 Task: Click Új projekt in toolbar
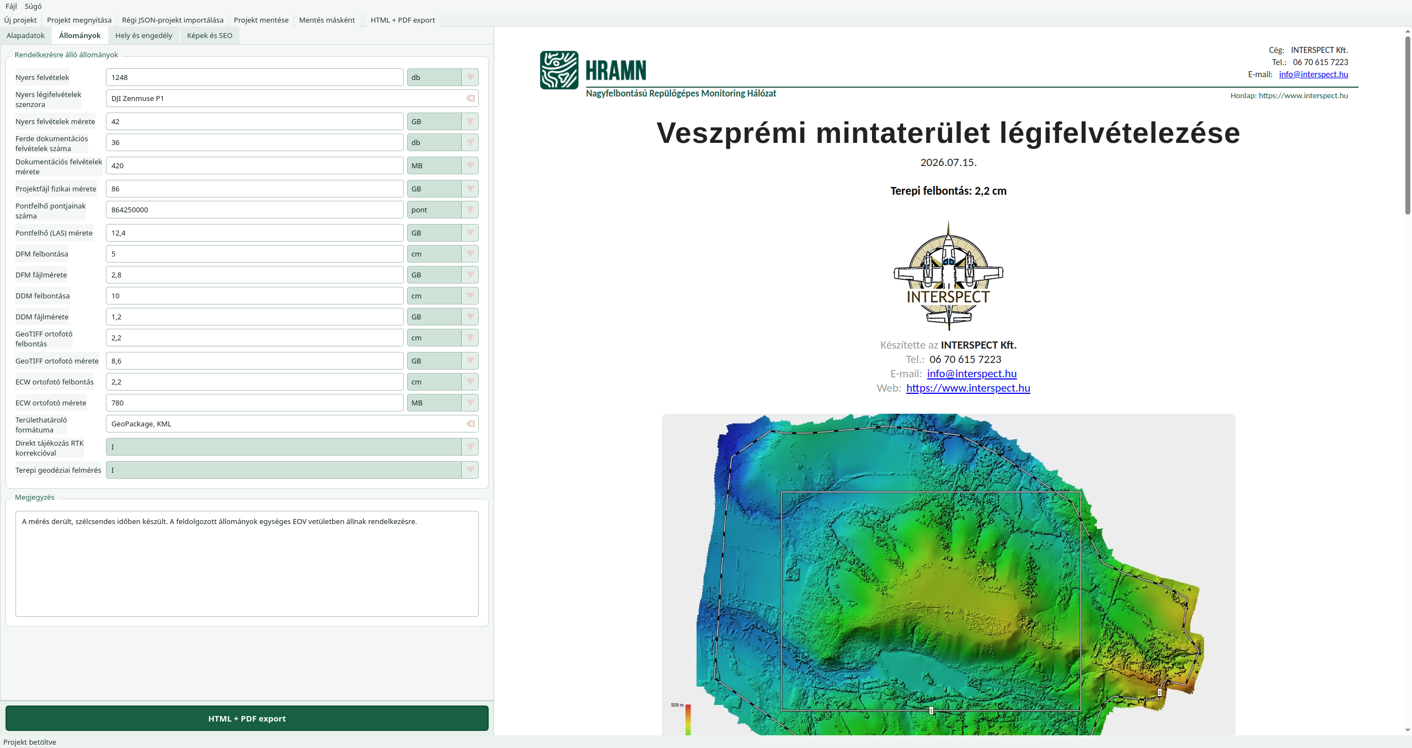pos(20,20)
